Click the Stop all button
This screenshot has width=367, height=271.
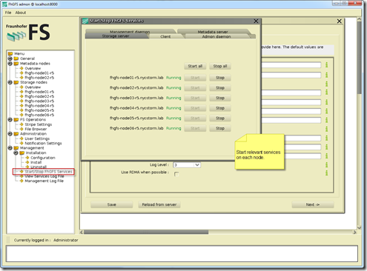[x=220, y=66]
